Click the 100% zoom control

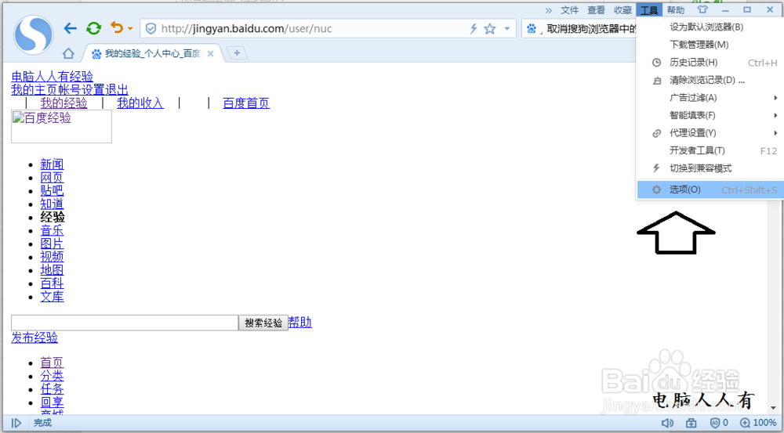point(758,423)
